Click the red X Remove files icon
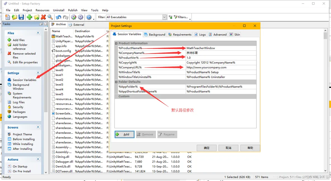The image size is (331, 181). coord(43,17)
